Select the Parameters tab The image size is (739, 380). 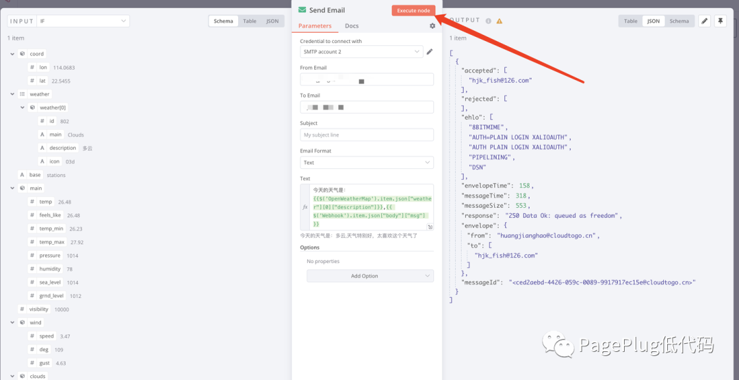coord(315,26)
